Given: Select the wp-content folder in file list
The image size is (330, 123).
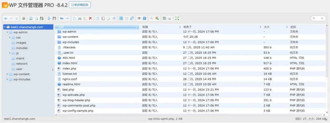Looking at the screenshot, I should pyautogui.click(x=190, y=37).
